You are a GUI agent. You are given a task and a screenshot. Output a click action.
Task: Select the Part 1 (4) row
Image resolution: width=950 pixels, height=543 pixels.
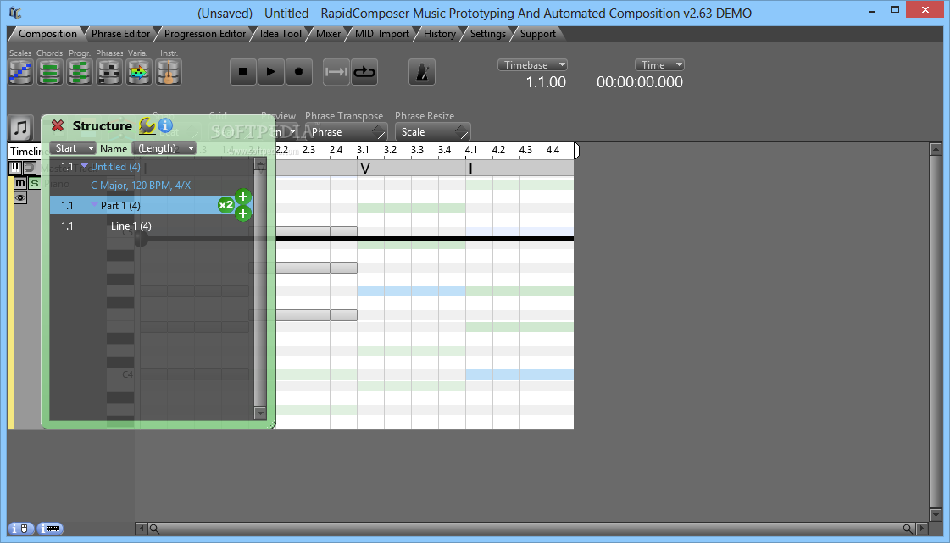pyautogui.click(x=152, y=205)
